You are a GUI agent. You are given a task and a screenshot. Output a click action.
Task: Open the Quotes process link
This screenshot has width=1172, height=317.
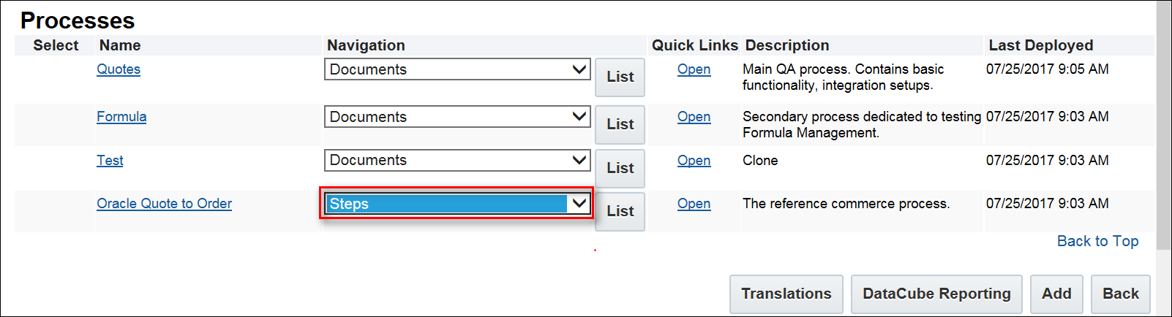point(119,69)
